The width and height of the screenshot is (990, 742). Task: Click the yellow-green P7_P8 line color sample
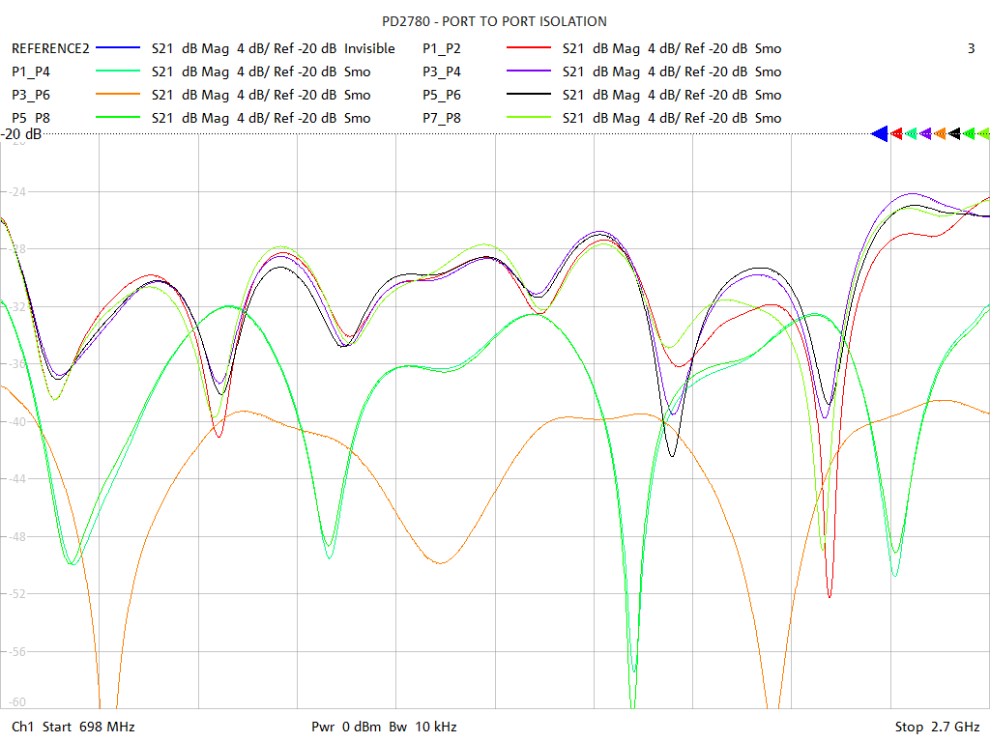point(529,117)
